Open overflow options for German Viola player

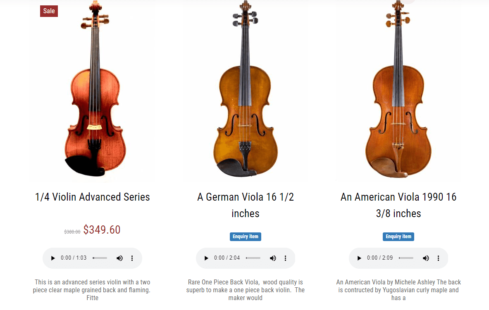pos(285,258)
